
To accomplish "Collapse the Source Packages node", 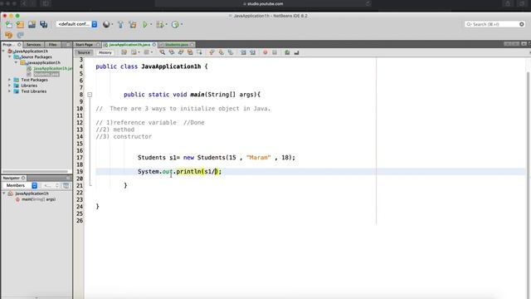I will 9,57.
